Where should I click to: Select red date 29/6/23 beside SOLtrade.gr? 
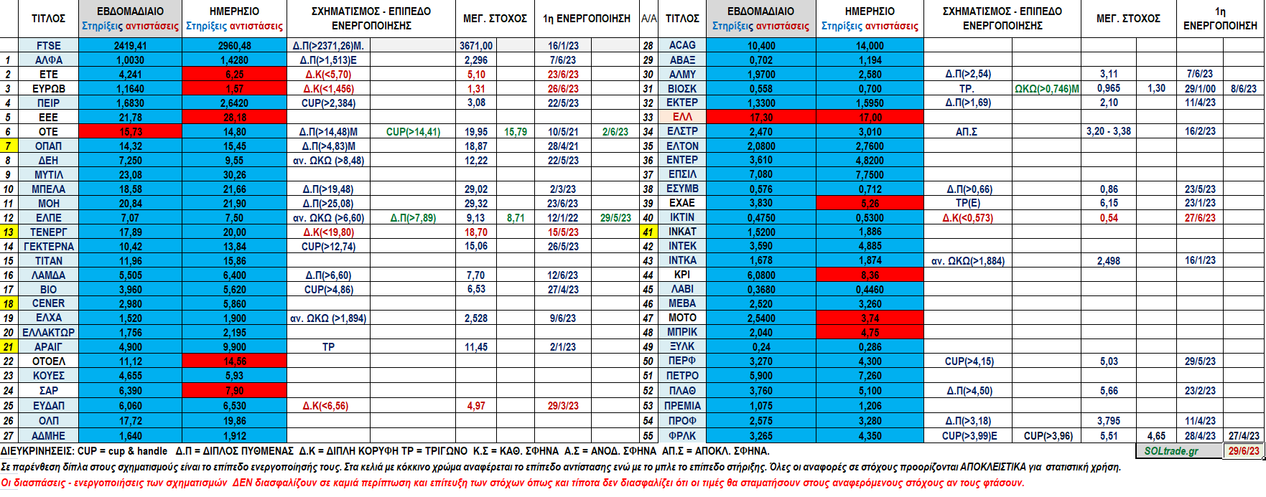tap(1244, 451)
